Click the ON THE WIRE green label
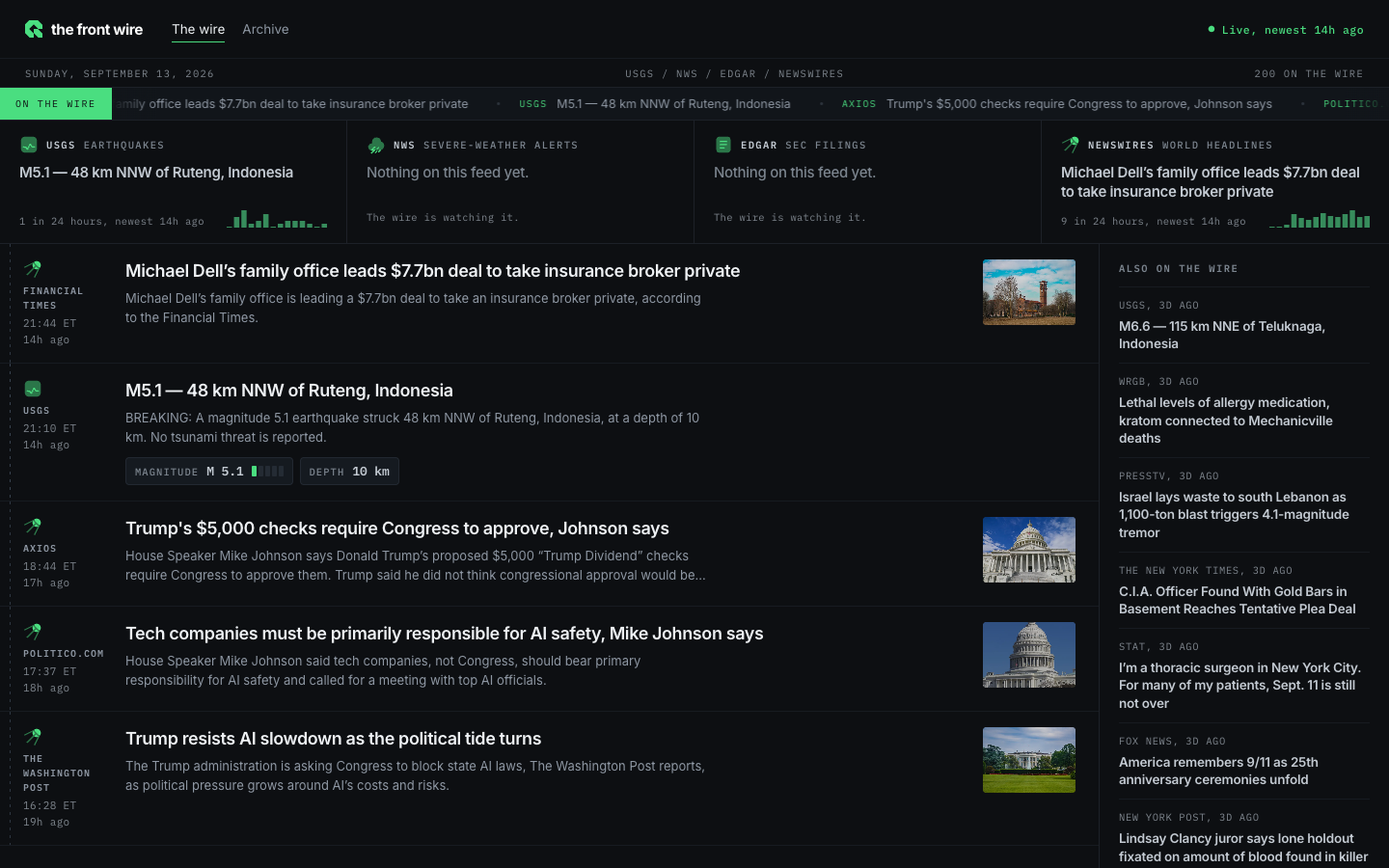 (56, 104)
